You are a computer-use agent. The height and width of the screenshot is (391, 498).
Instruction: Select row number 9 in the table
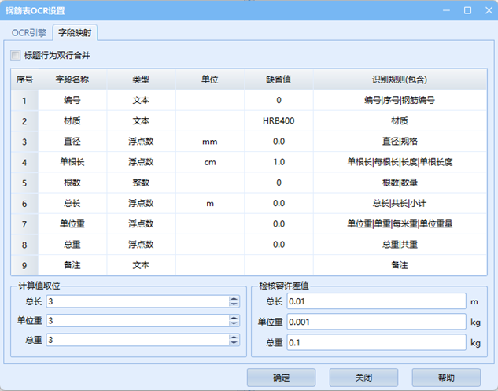coord(24,265)
